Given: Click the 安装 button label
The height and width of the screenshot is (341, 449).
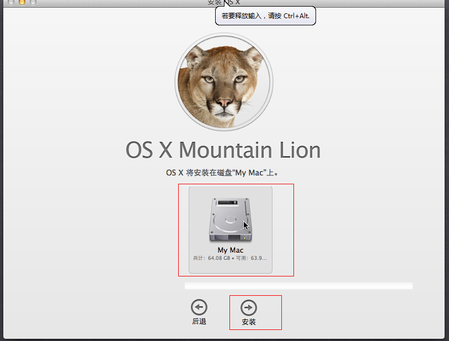Looking at the screenshot, I should 249,322.
